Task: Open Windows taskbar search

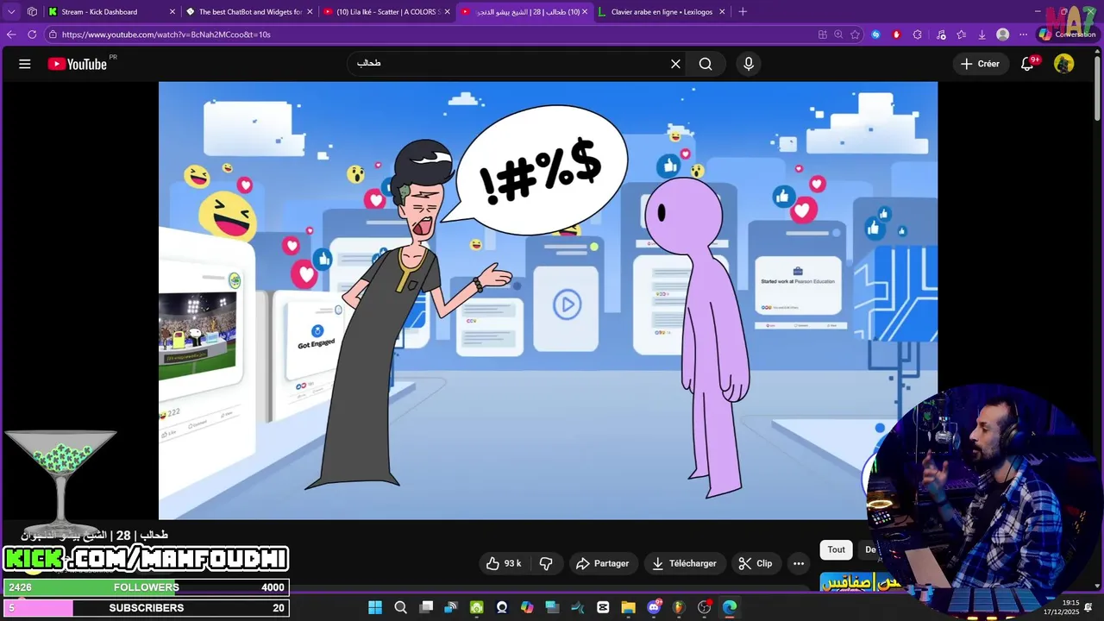Action: point(400,607)
